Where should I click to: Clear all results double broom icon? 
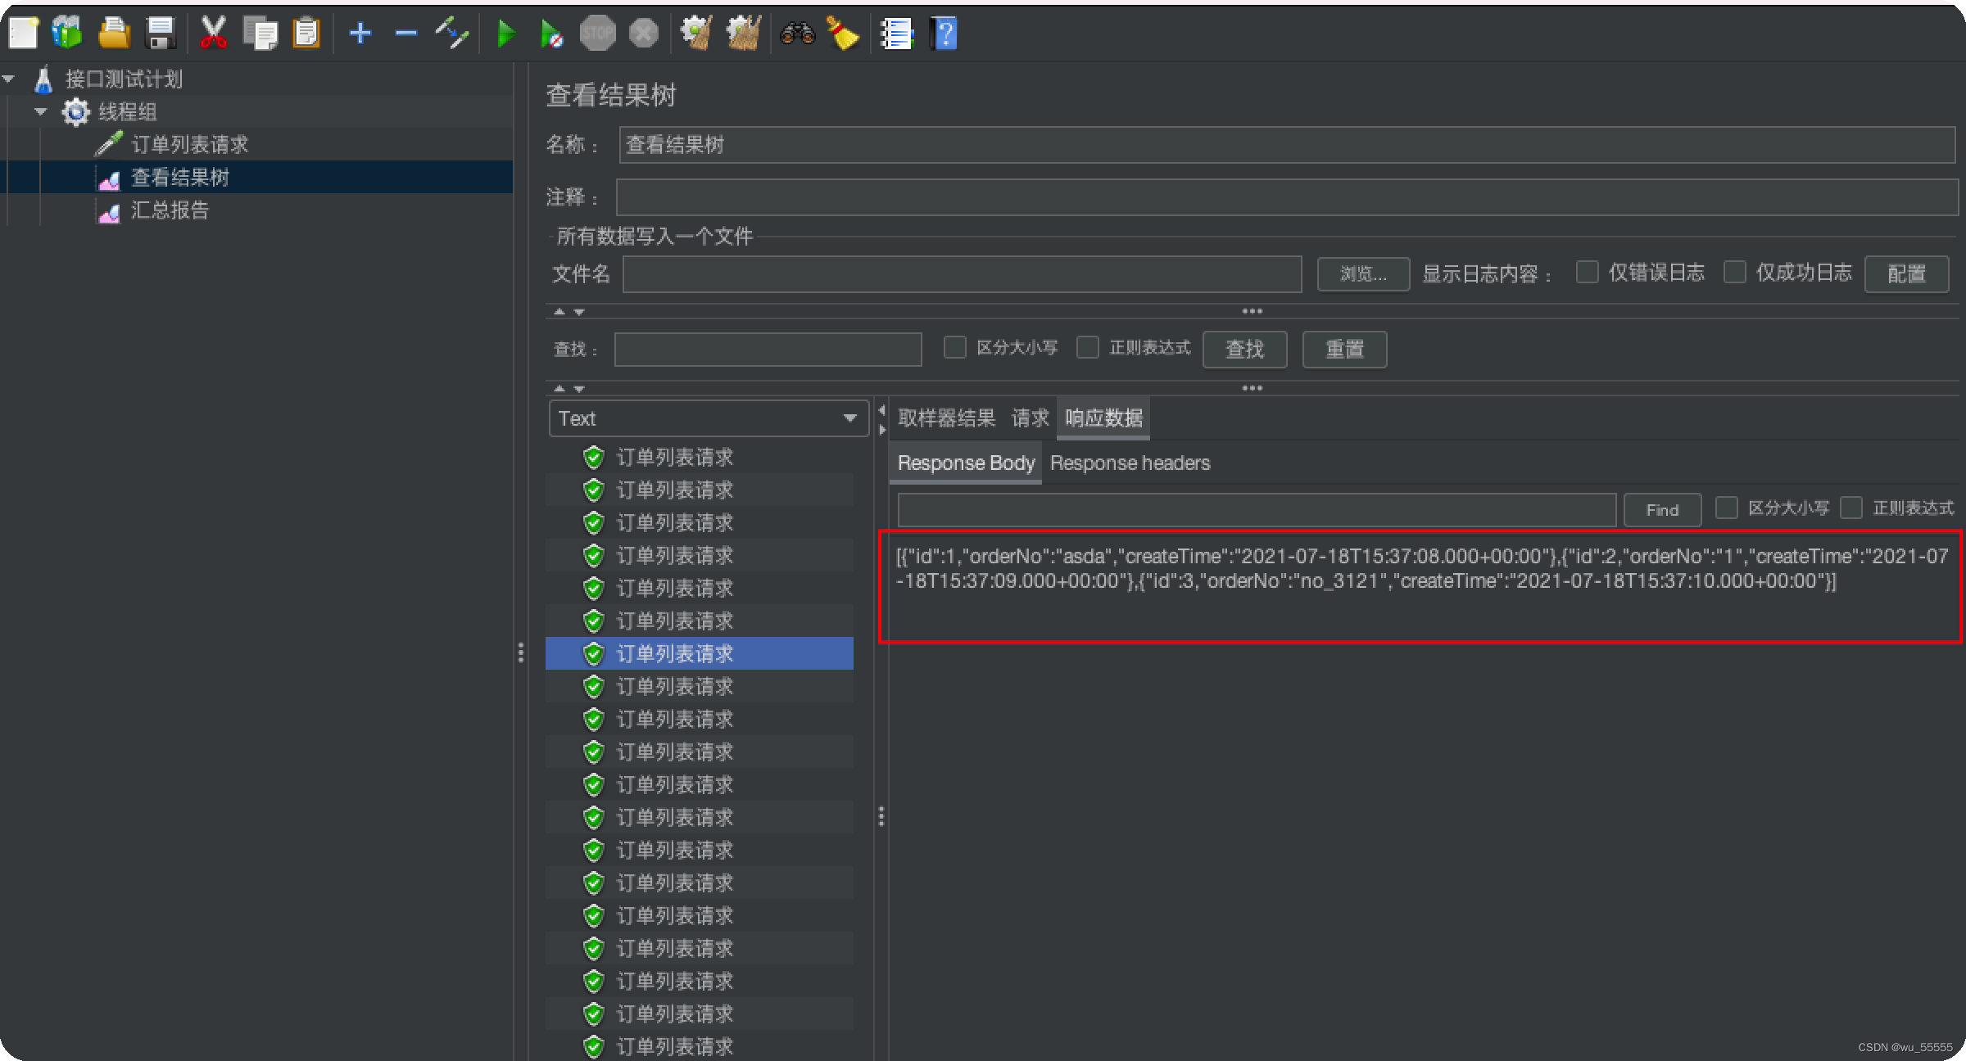744,34
